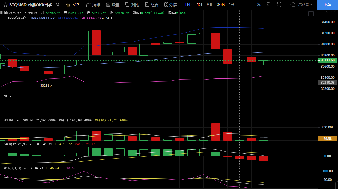Open the VIP crown menu

pos(72,5)
